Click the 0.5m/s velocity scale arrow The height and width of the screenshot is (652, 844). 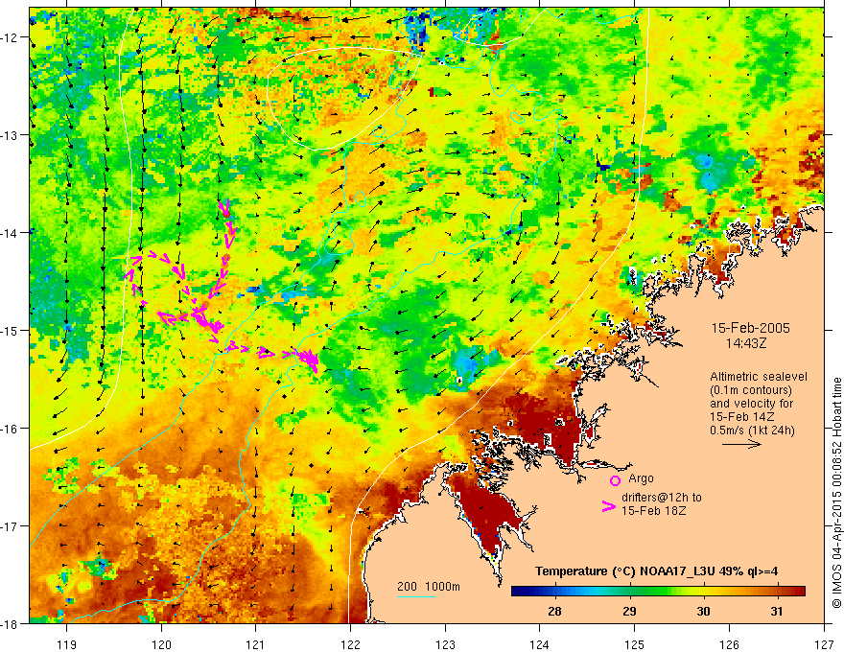pos(741,444)
